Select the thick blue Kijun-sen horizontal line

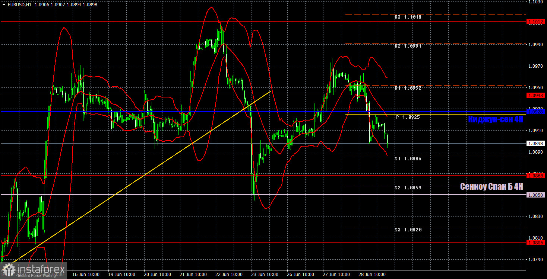pyautogui.click(x=263, y=112)
